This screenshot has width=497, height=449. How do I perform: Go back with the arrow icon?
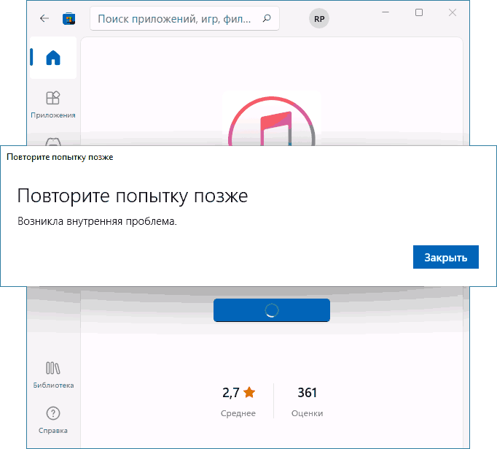point(44,18)
